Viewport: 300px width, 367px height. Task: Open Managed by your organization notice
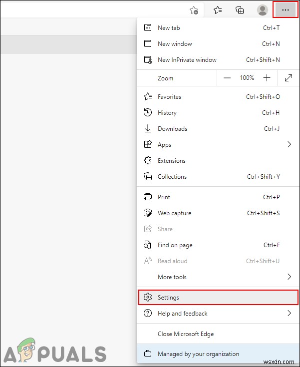(x=198, y=354)
